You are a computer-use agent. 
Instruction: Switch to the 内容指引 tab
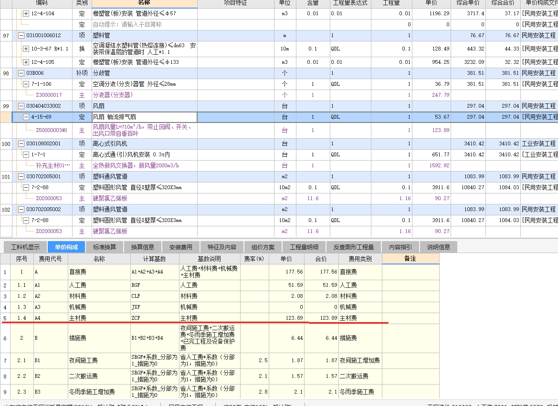point(400,247)
